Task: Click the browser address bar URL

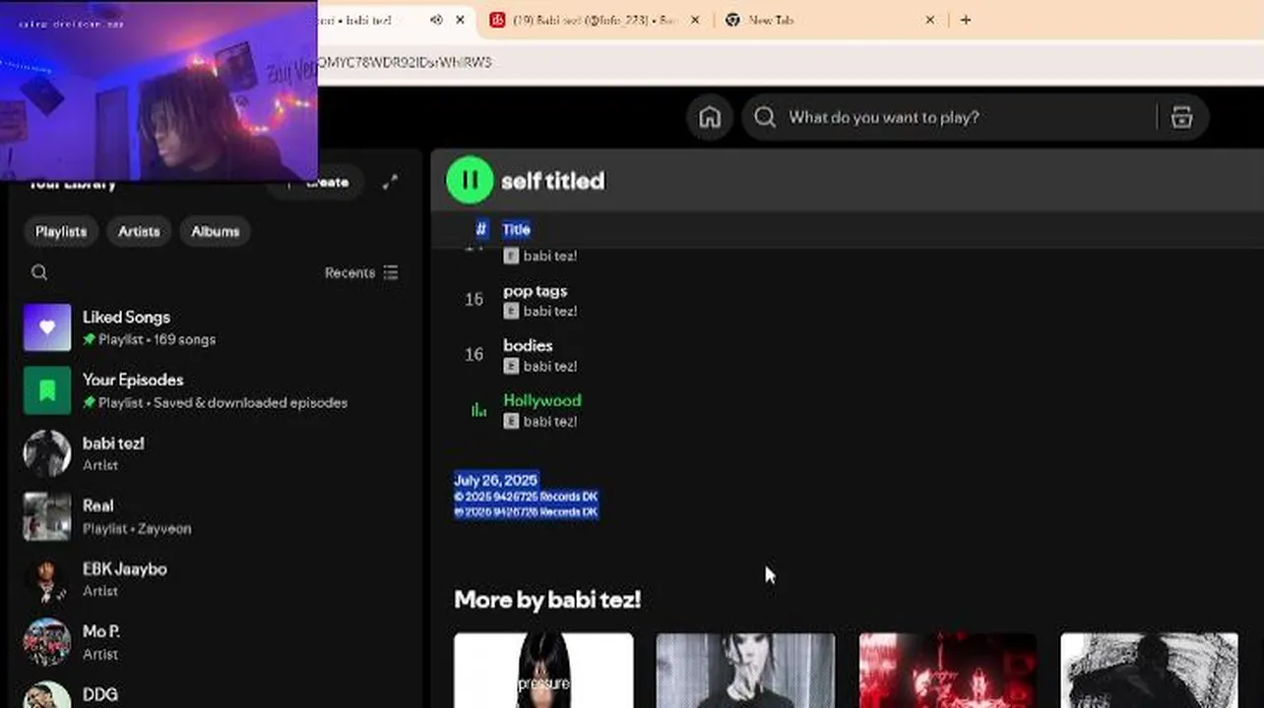Action: pyautogui.click(x=405, y=62)
